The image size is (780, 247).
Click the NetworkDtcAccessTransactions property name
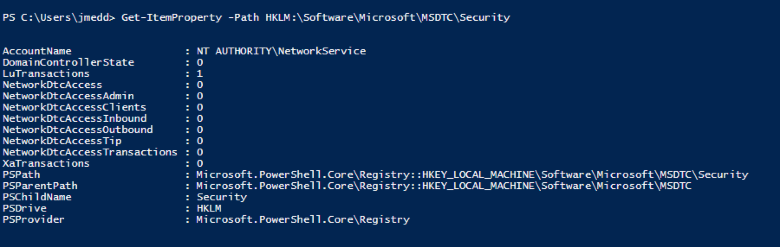click(x=90, y=152)
